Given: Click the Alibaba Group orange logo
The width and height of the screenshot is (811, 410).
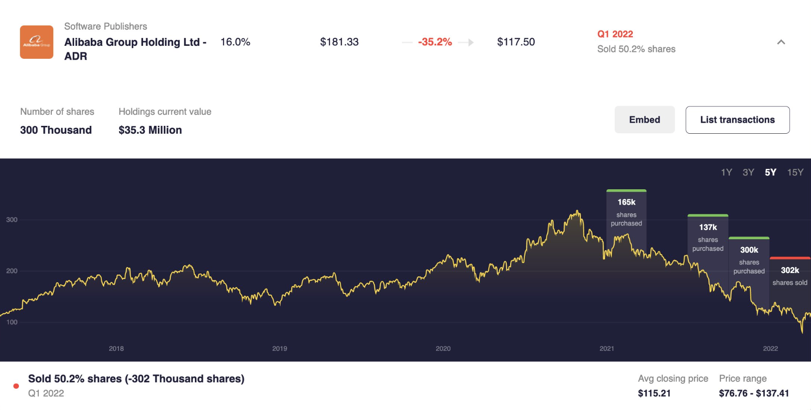Looking at the screenshot, I should 37,42.
